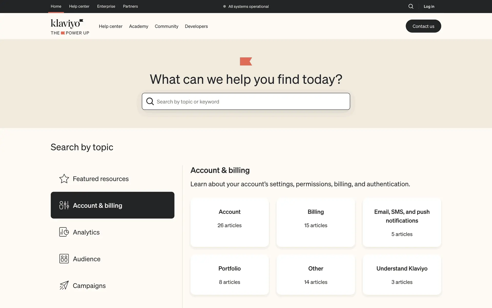Switch to the Partners top tab

click(x=130, y=6)
